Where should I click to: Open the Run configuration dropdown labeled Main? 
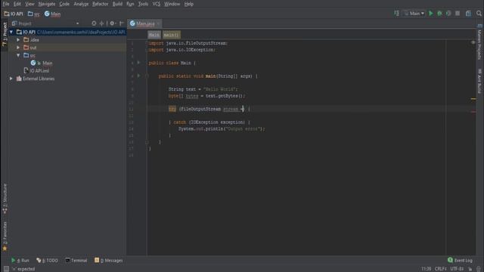tap(414, 14)
